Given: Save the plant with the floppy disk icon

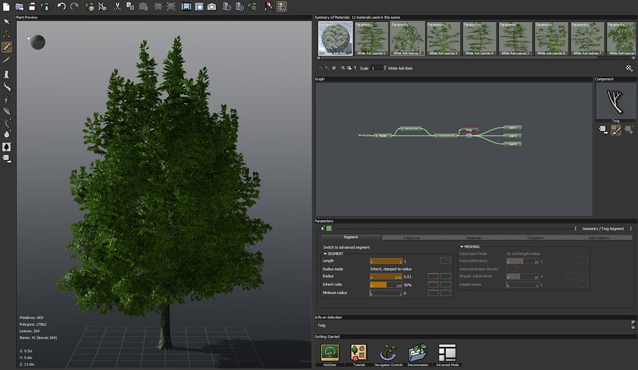Looking at the screenshot, I should tap(32, 7).
